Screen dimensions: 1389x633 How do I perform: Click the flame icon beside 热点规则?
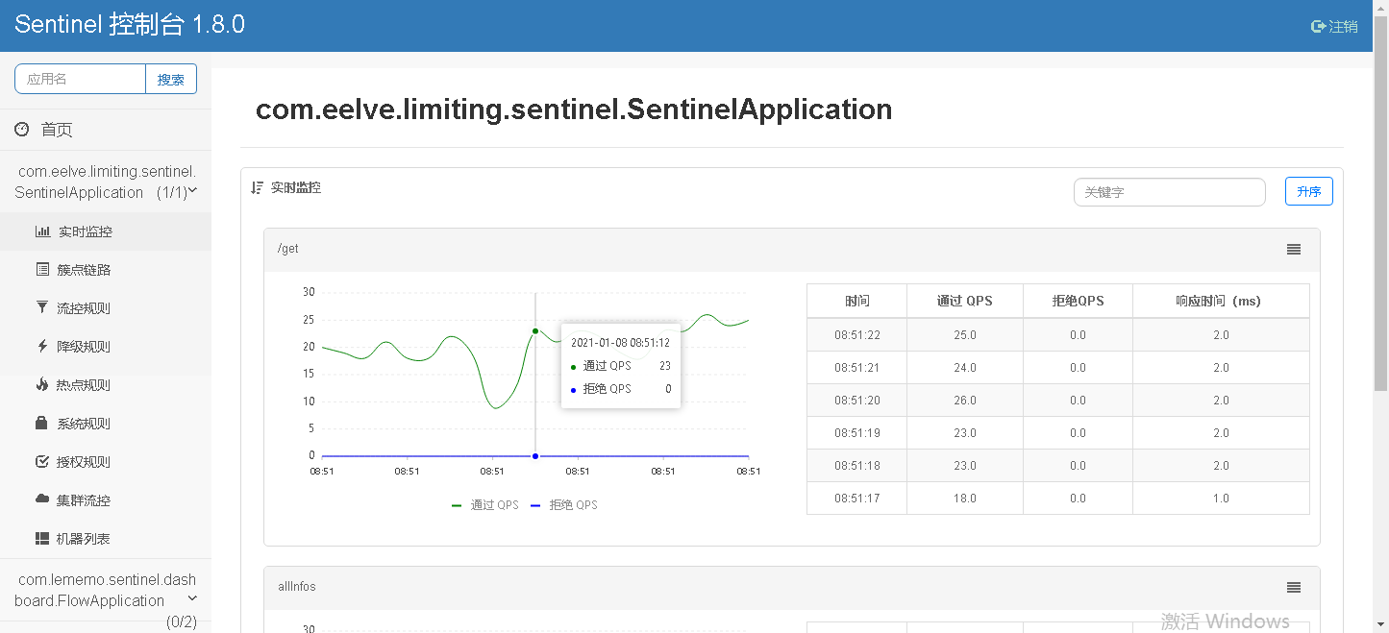coord(41,384)
